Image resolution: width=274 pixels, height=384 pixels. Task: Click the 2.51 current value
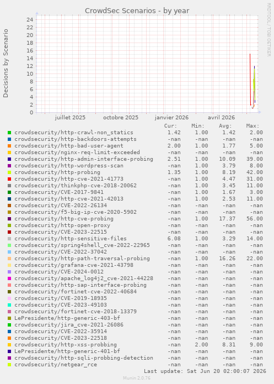(174, 159)
